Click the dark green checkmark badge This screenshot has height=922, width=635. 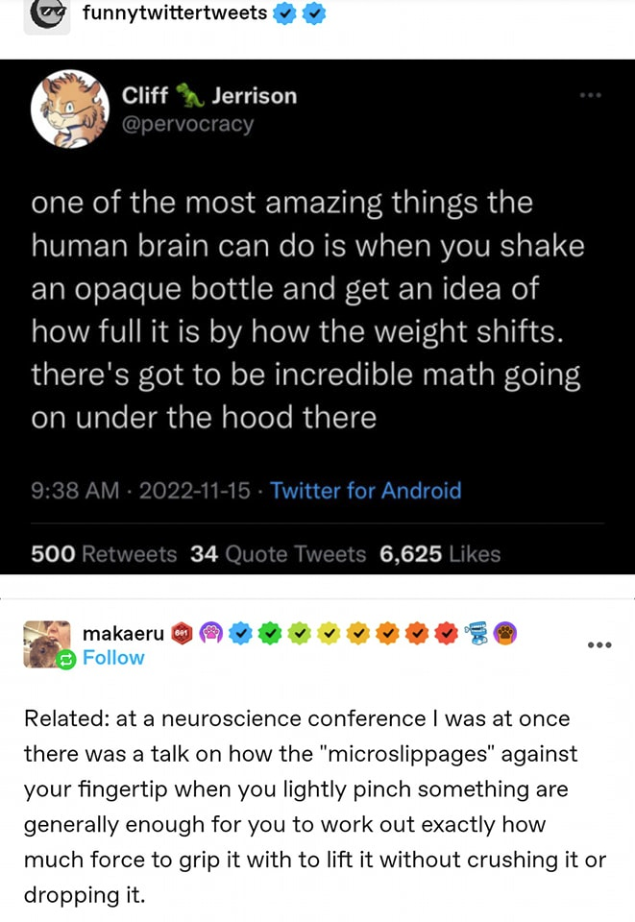pos(271,633)
